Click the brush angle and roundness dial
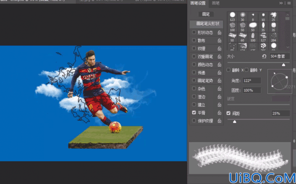Image resolution: width=296 pixels, height=184 pixels. tap(280, 81)
